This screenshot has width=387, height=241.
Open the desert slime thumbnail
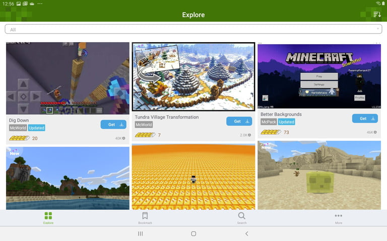(x=319, y=175)
